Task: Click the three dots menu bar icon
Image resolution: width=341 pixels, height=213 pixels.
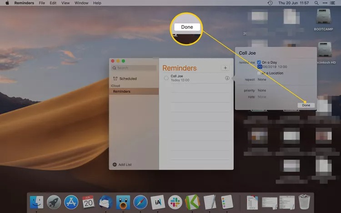Action: coord(325,3)
